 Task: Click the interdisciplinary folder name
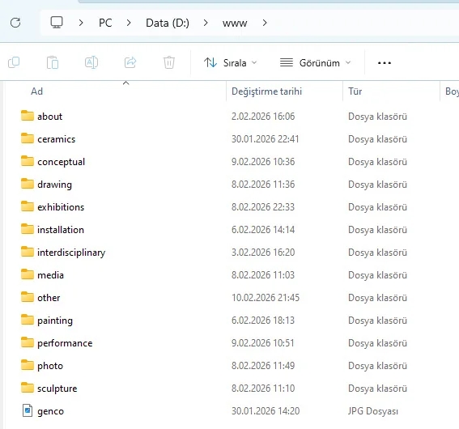pyautogui.click(x=71, y=253)
